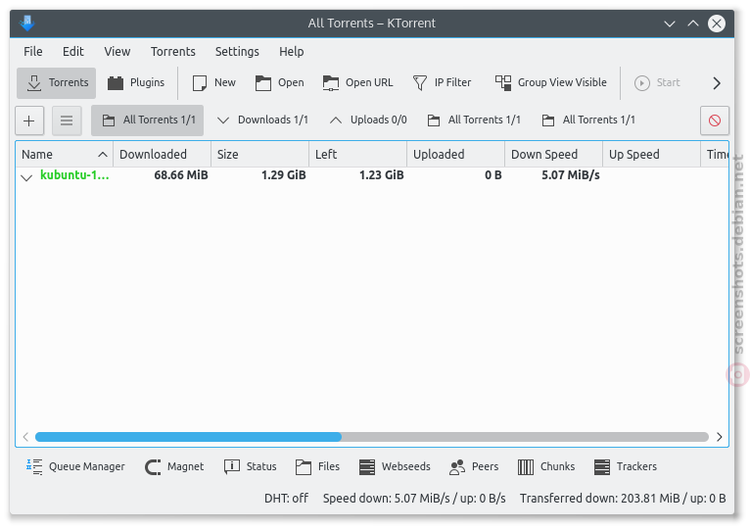Switch to the Torrents activity

[x=57, y=83]
